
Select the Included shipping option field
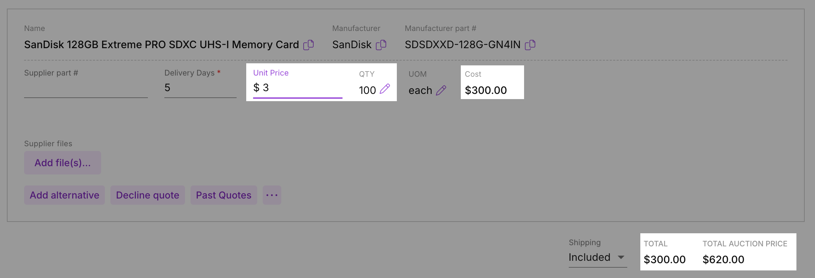pos(598,257)
